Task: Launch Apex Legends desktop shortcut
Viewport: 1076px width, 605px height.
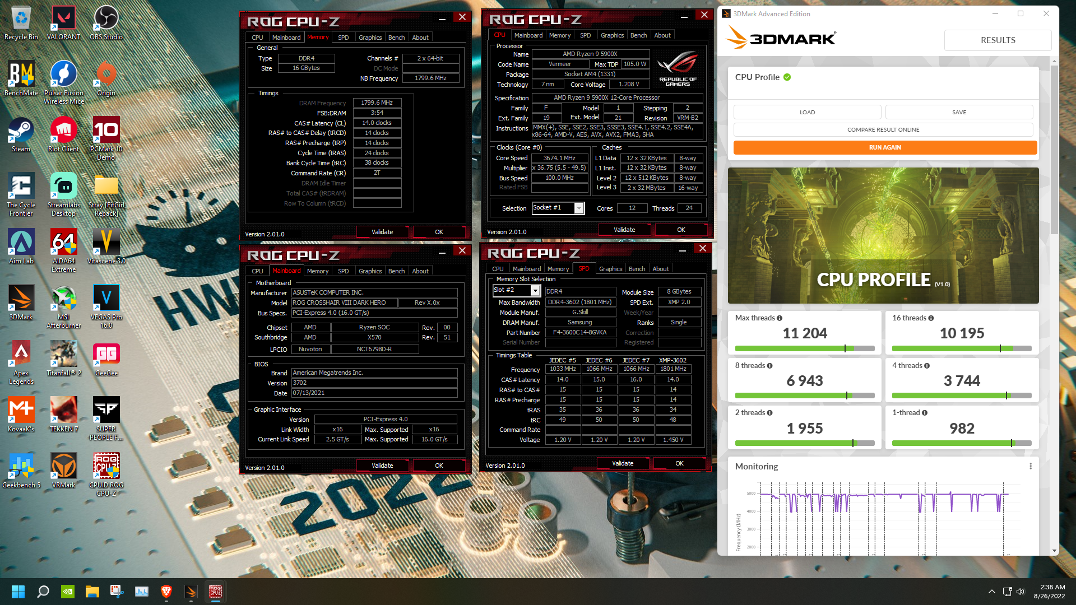Action: pyautogui.click(x=21, y=363)
